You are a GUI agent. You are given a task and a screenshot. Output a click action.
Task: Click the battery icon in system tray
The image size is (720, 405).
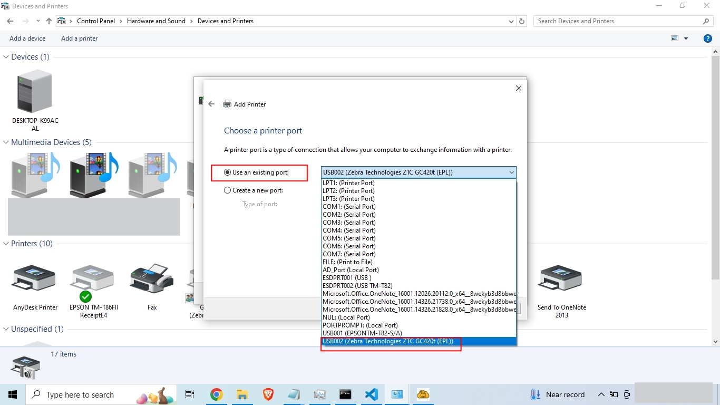tap(614, 394)
